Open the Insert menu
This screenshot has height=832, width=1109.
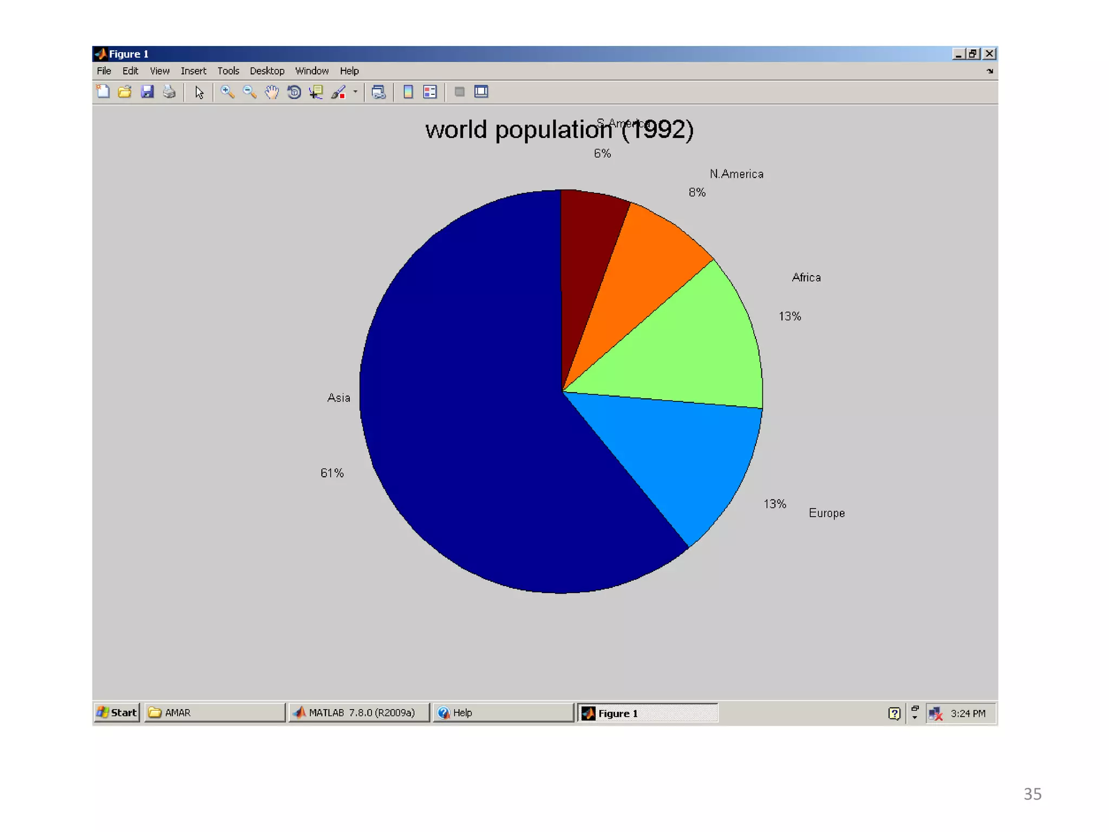[x=193, y=71]
